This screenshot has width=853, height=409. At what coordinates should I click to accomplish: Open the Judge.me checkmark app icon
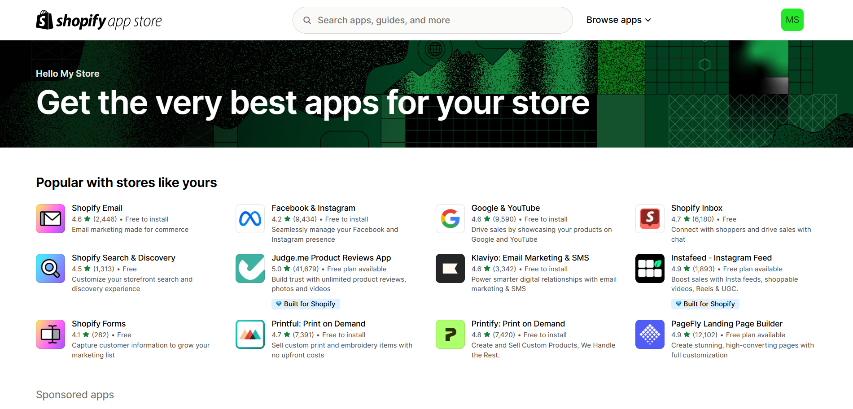(x=250, y=269)
